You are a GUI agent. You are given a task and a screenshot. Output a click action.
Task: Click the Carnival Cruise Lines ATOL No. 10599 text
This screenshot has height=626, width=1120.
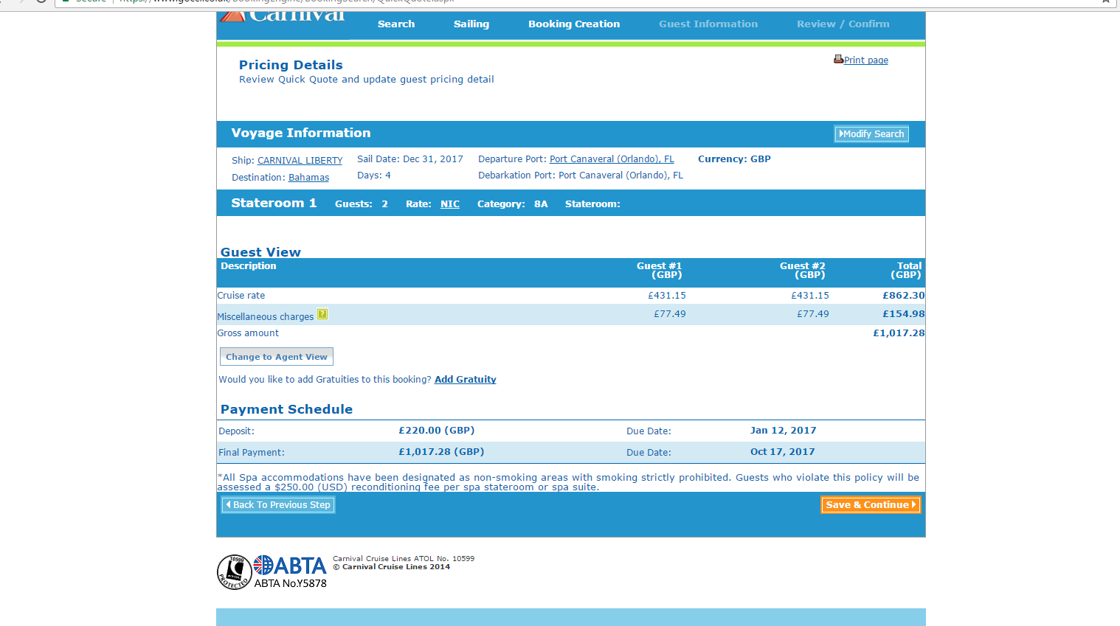click(404, 559)
